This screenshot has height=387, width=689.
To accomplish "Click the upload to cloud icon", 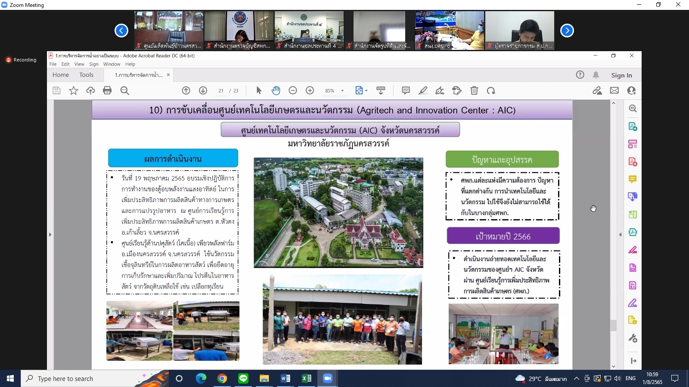I will [x=90, y=91].
